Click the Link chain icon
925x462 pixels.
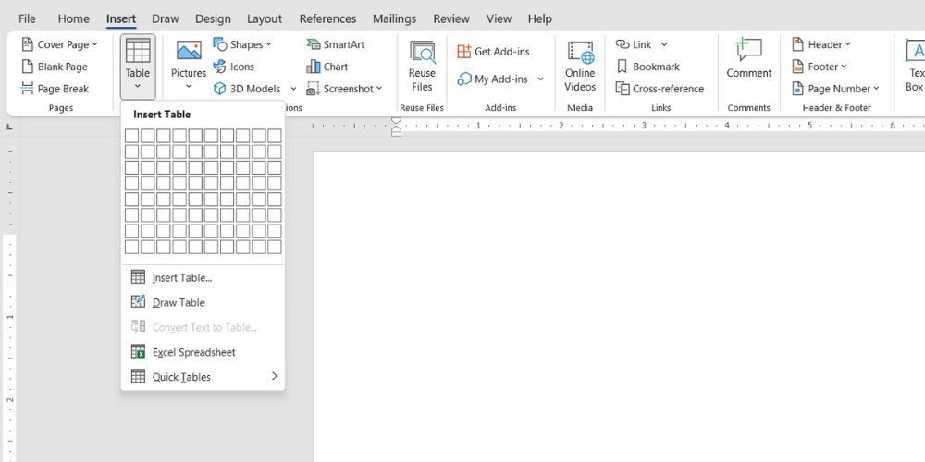click(623, 44)
